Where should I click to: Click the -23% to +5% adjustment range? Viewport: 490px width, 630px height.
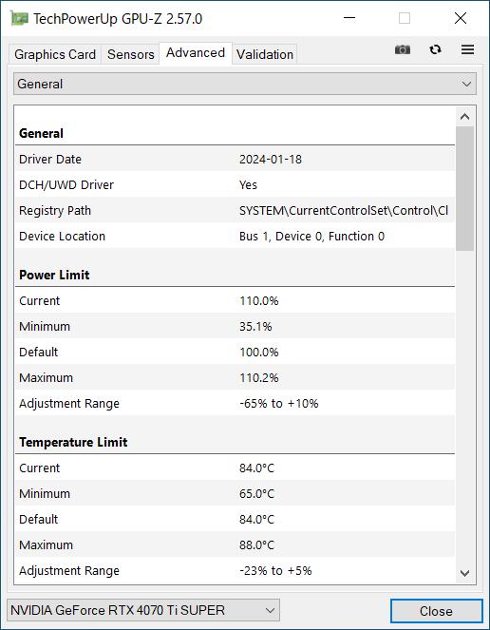click(x=275, y=570)
